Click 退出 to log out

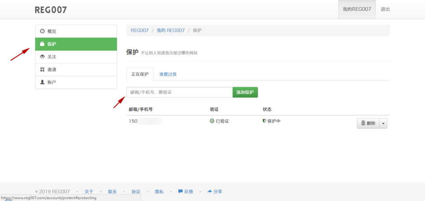coord(385,9)
